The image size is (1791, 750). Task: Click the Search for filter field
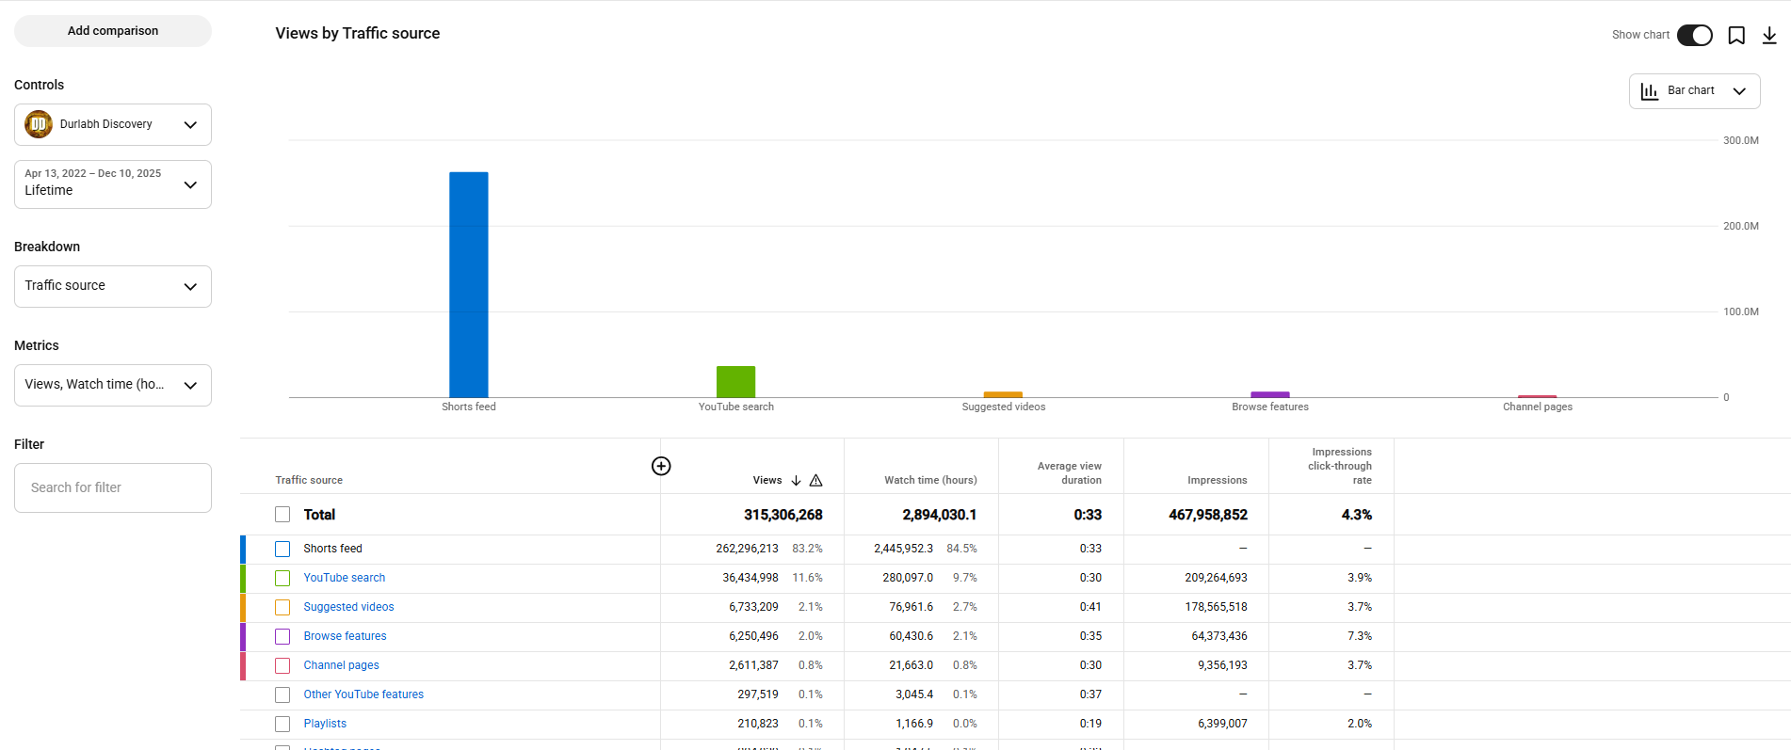(x=113, y=487)
